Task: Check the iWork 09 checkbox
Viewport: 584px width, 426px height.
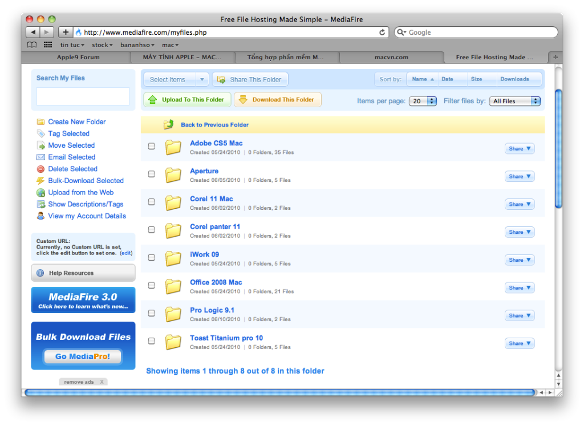Action: tap(152, 257)
